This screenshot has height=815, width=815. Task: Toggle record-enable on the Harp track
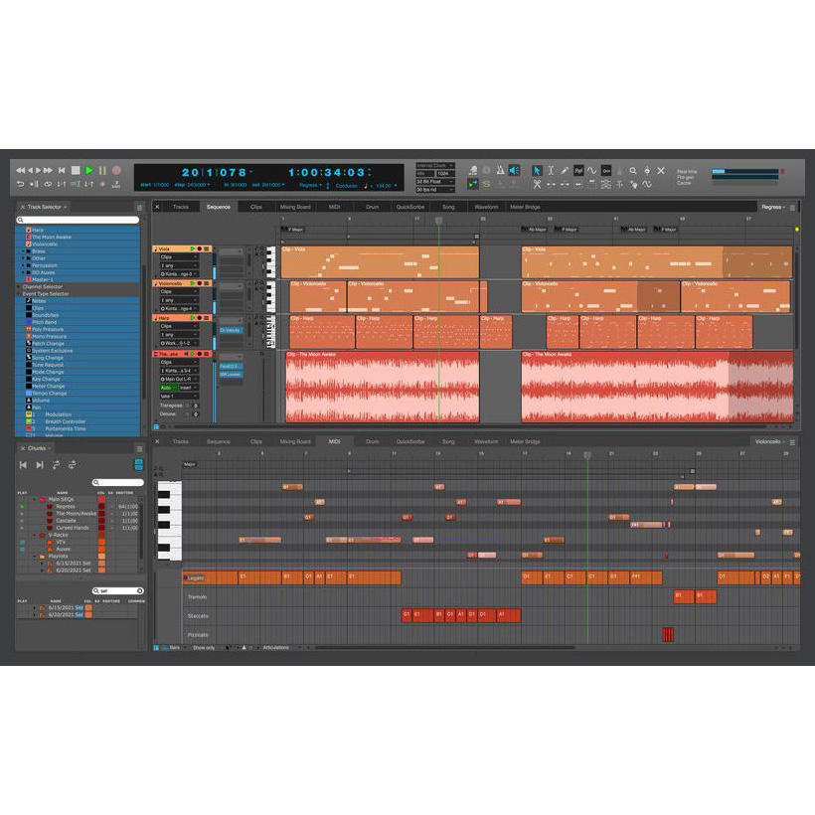[200, 318]
